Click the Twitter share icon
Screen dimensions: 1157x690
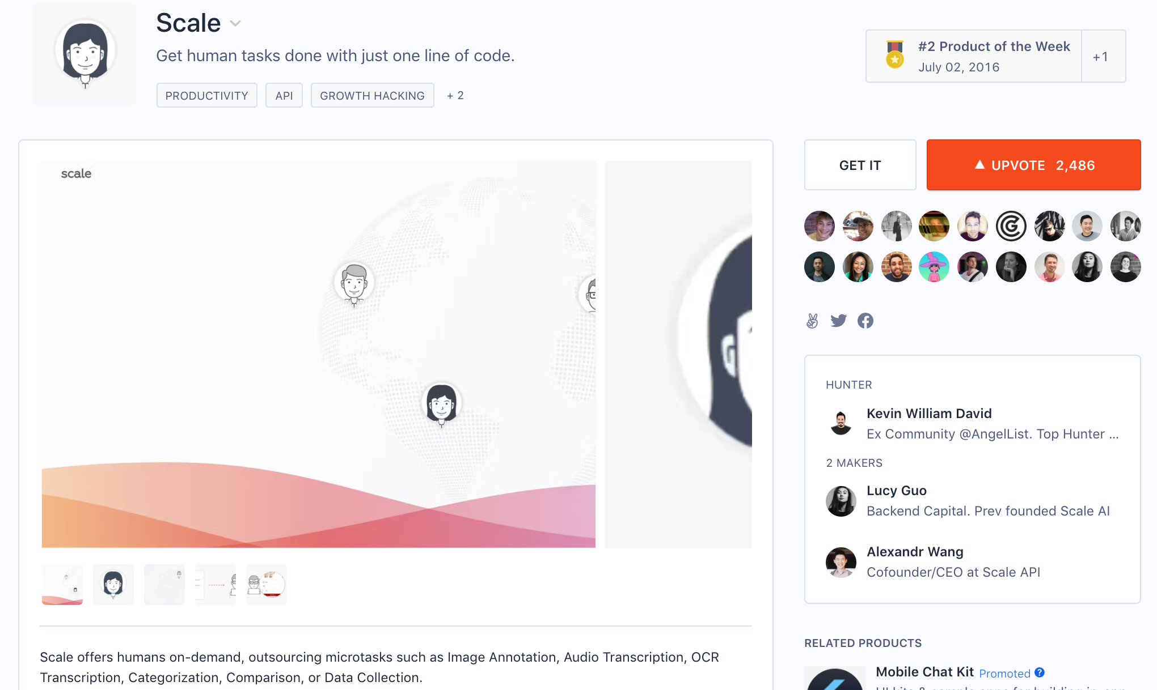click(838, 321)
